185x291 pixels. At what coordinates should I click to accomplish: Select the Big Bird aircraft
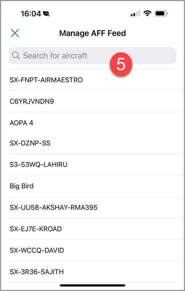point(97,186)
